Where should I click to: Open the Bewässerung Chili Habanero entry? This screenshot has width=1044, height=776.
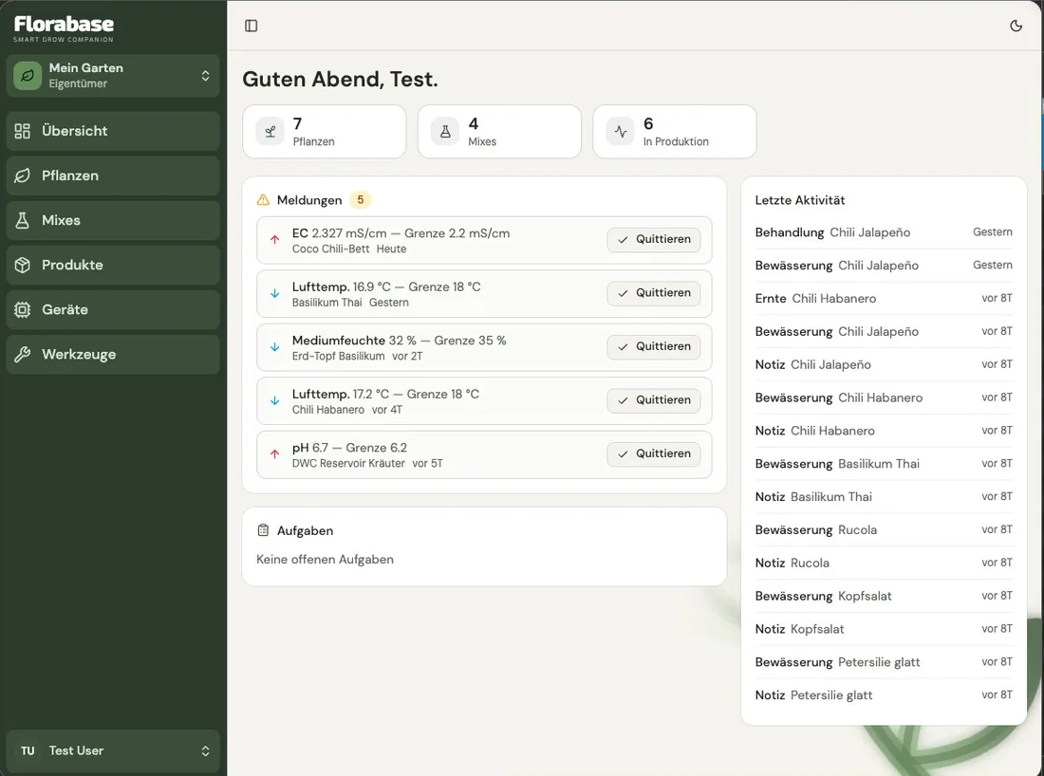[884, 398]
